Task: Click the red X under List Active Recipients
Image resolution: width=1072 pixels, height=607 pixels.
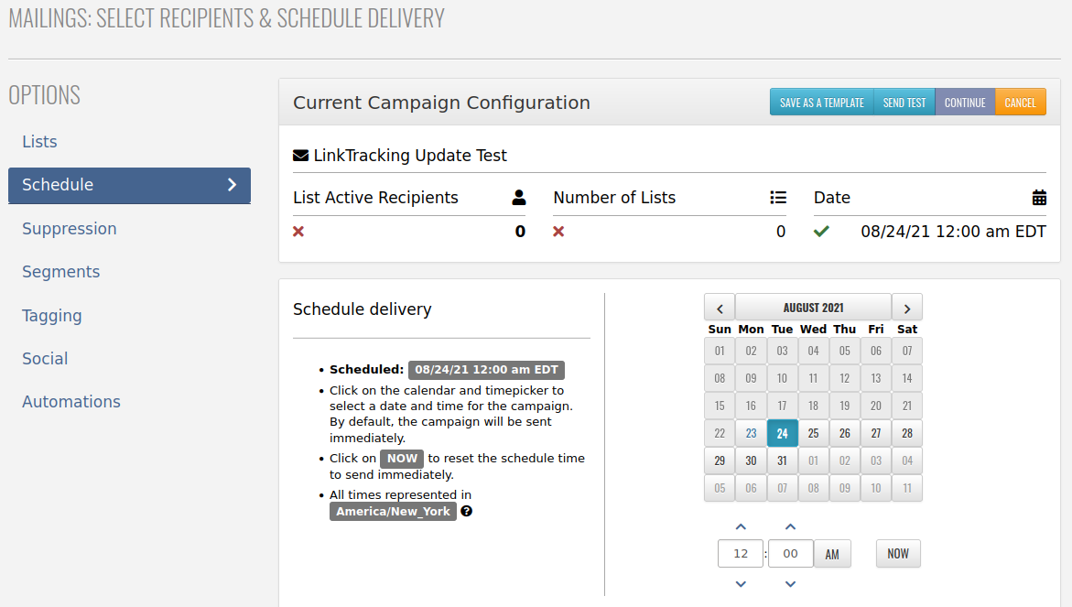Action: coord(298,232)
